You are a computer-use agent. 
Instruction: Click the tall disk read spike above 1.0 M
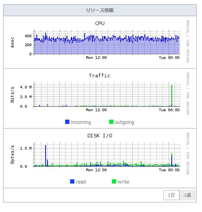[46, 155]
